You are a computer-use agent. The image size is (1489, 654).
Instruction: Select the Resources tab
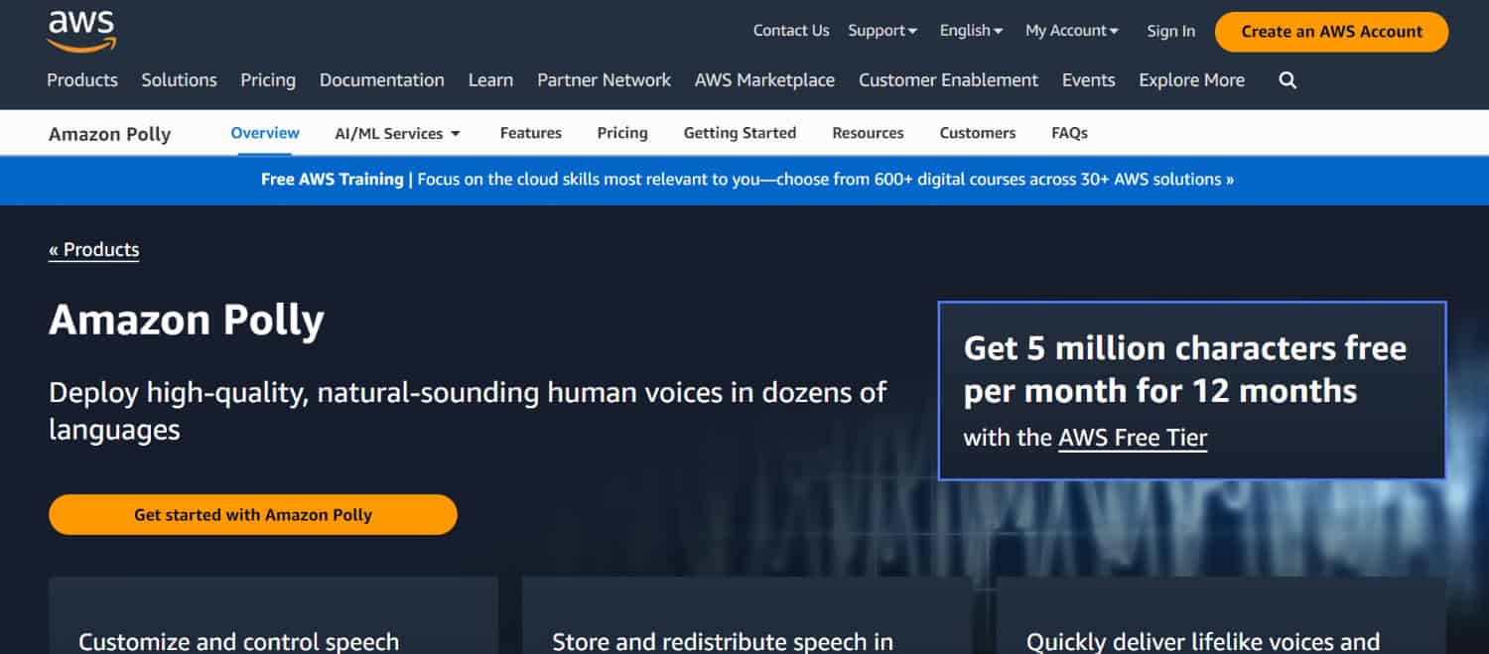[x=868, y=133]
